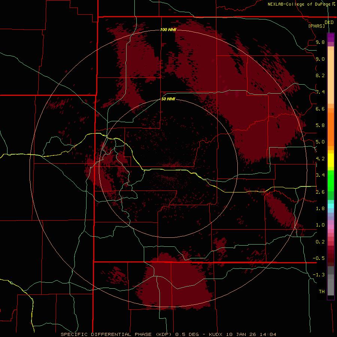Click the 100 NMI range ring label
Screen dimensions: 337x337
(x=168, y=30)
